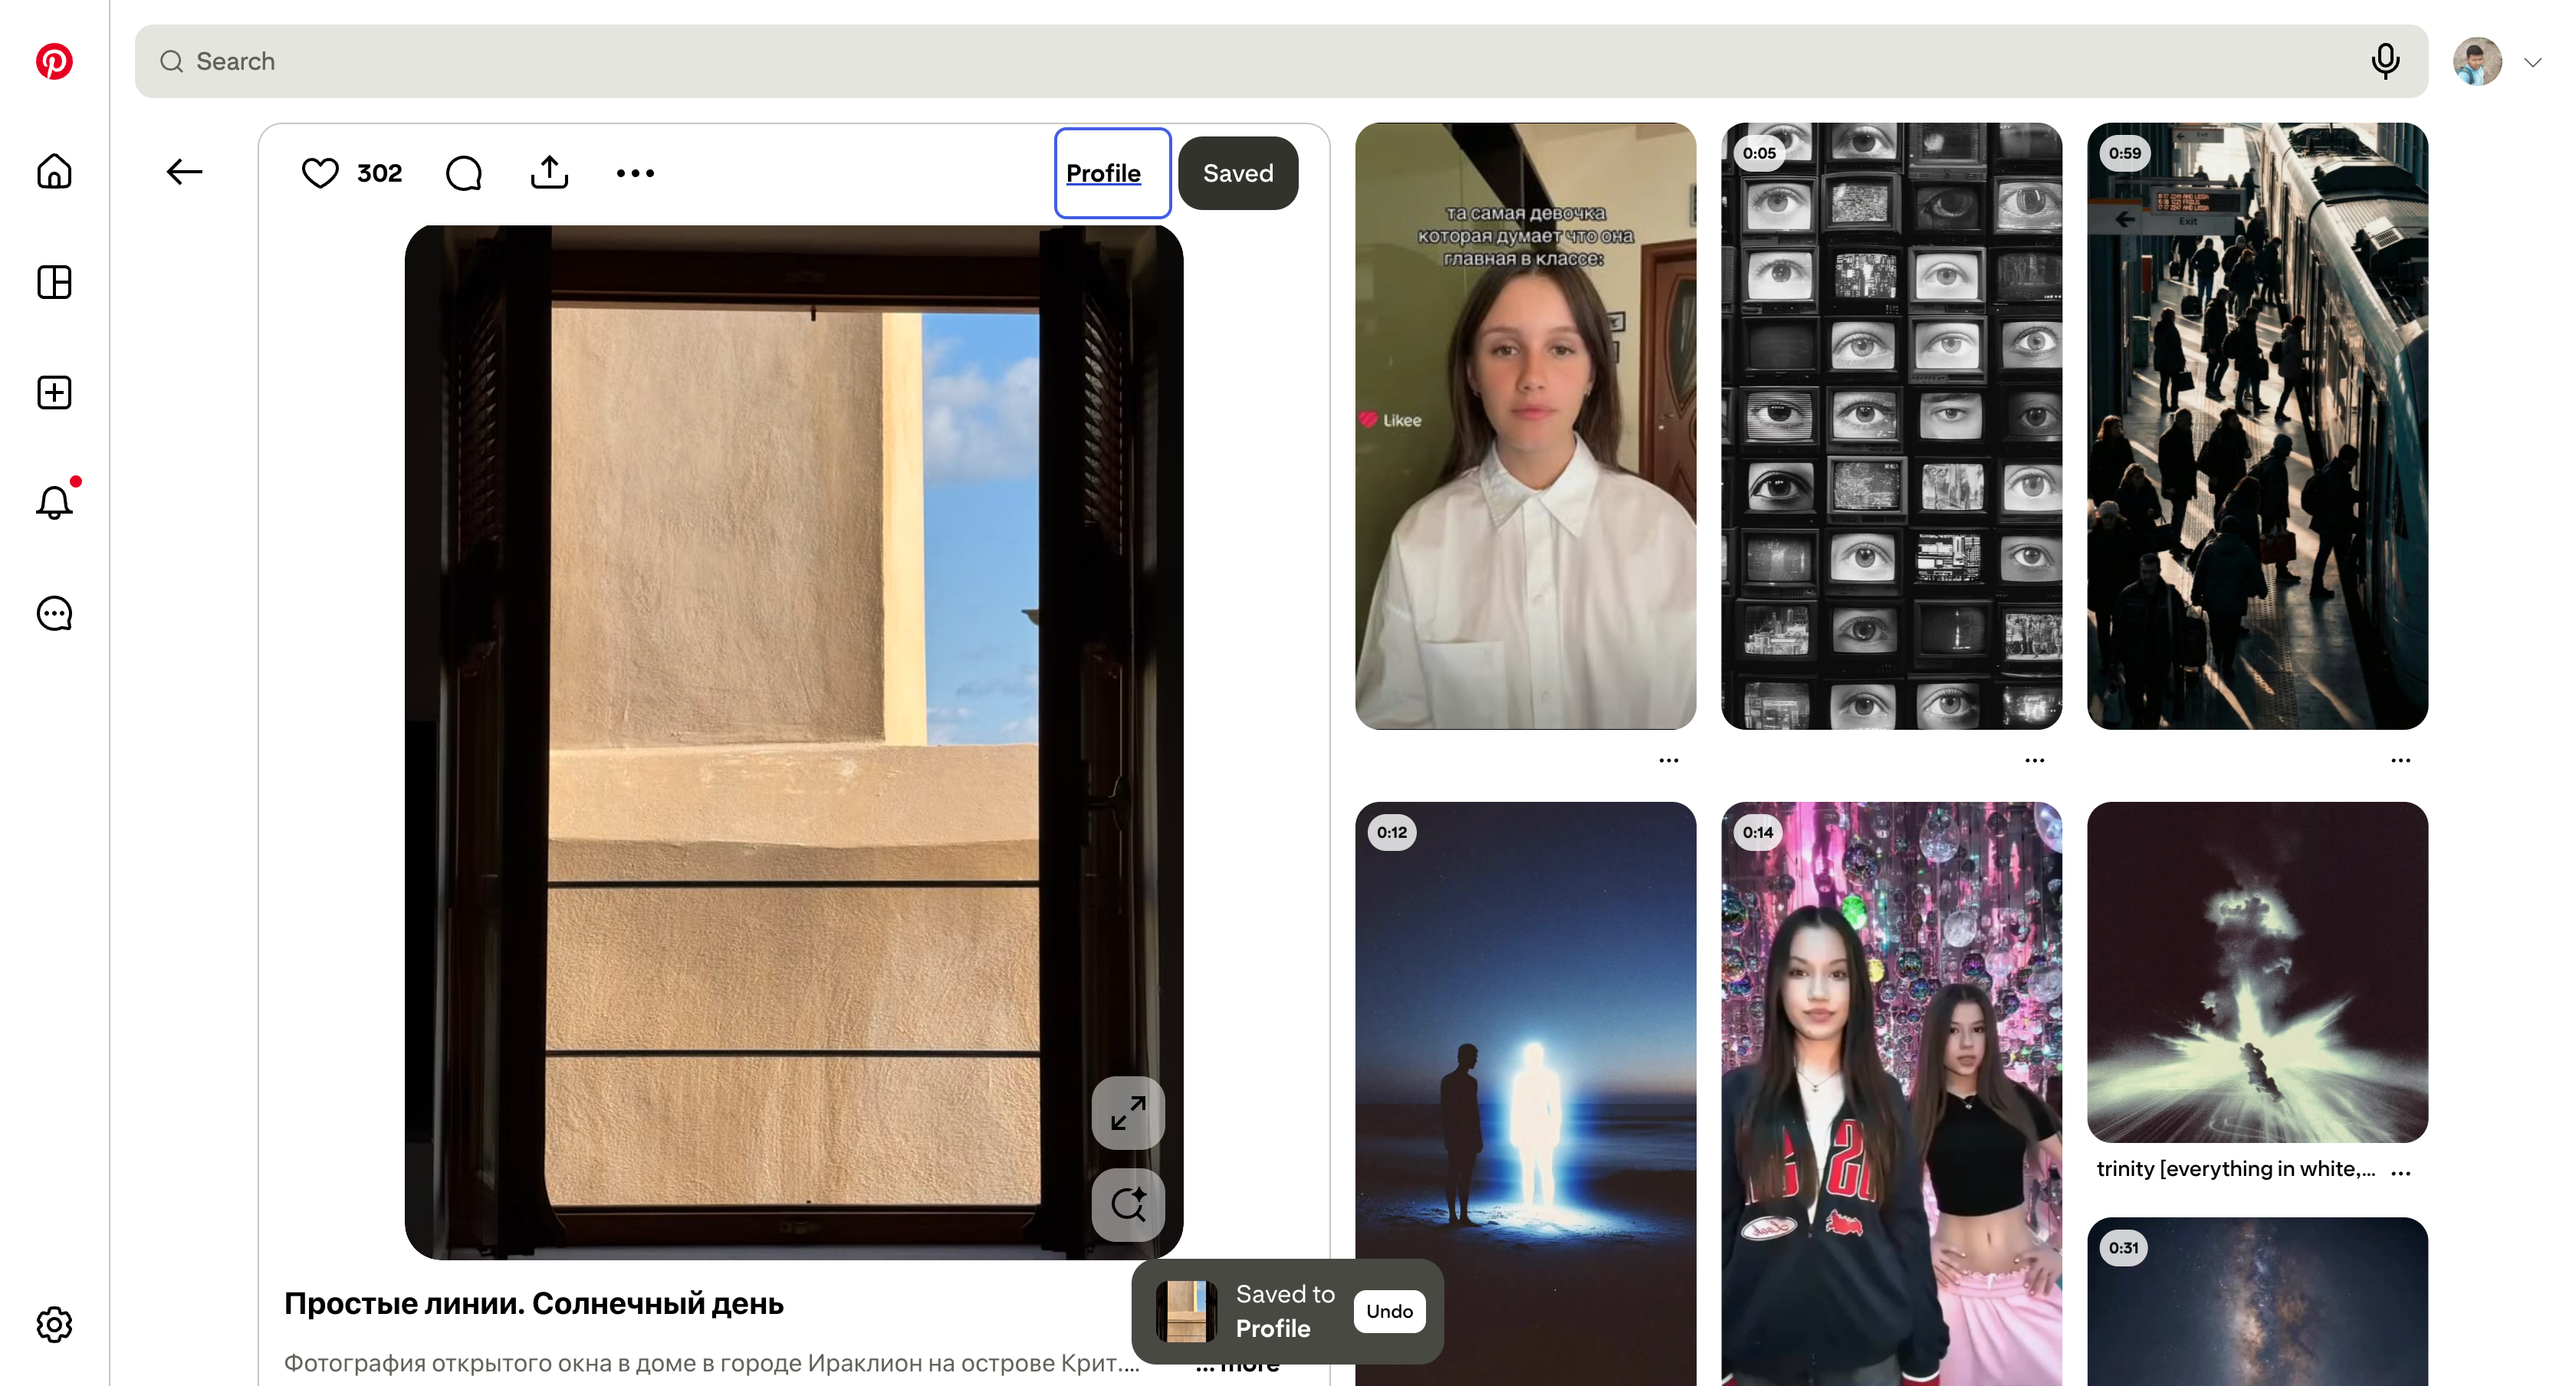Image resolution: width=2576 pixels, height=1386 pixels.
Task: Open the Home feed icon
Action: [54, 171]
